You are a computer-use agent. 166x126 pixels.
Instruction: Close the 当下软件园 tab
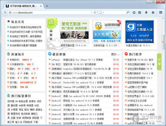[x=41, y=6]
